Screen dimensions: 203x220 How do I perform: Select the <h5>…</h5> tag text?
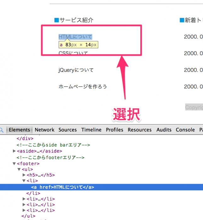[41, 175]
